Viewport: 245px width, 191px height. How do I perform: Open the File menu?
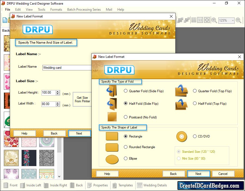[8, 10]
